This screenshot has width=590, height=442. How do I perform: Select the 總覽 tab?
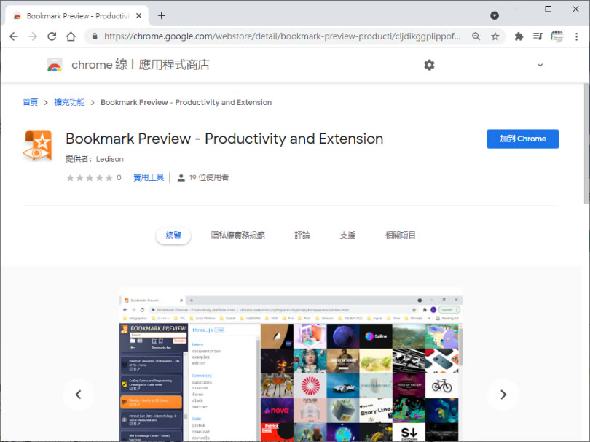point(173,235)
